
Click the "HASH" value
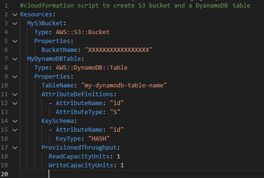click(99, 139)
